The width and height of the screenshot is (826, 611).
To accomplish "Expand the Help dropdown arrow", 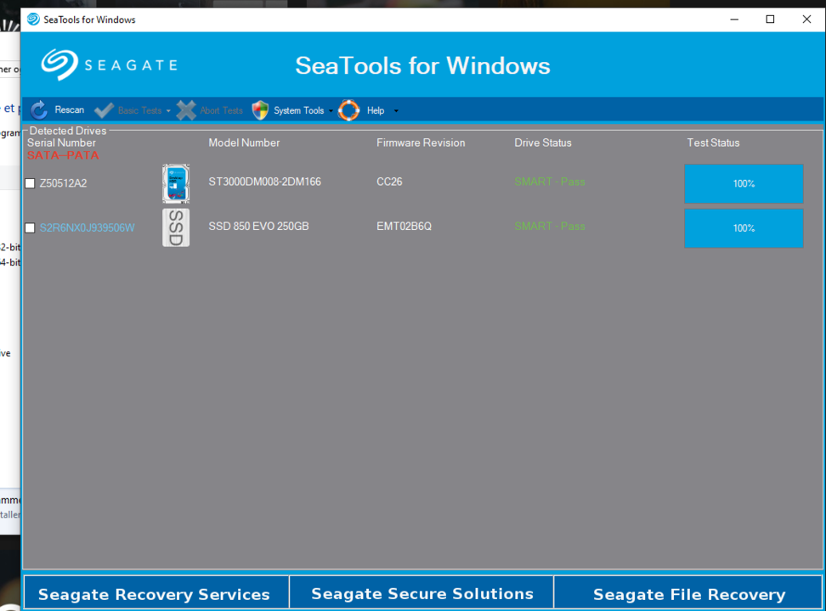I will [396, 111].
